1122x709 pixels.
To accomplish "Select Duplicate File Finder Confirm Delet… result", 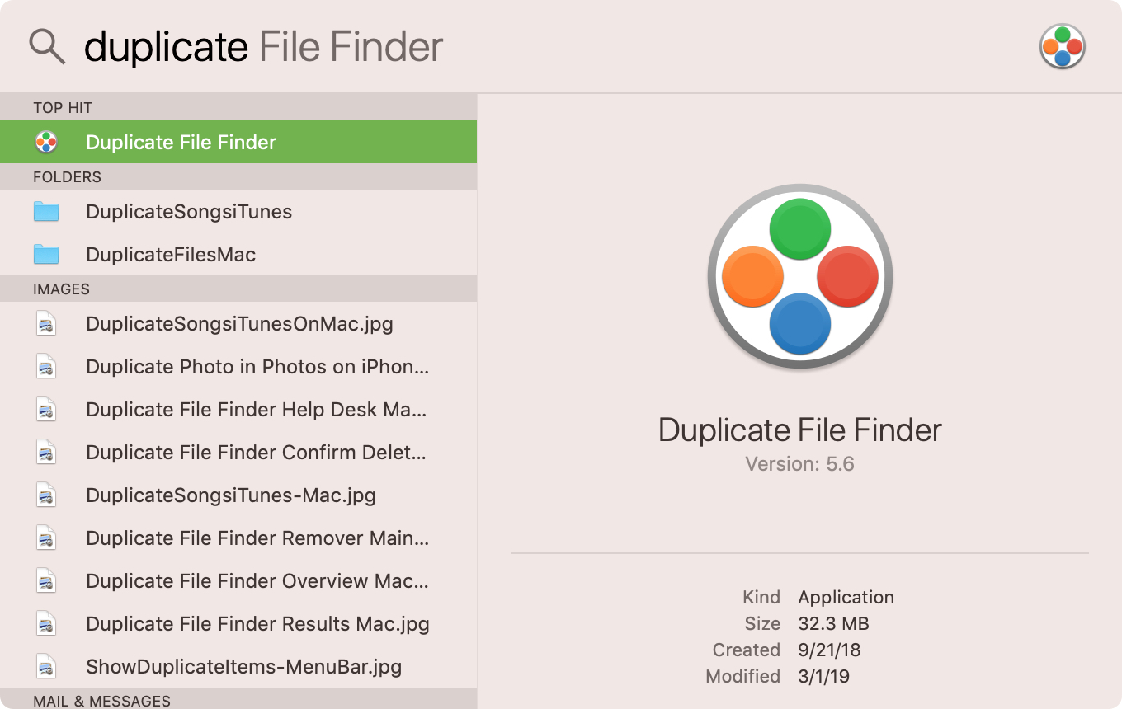I will 238,453.
